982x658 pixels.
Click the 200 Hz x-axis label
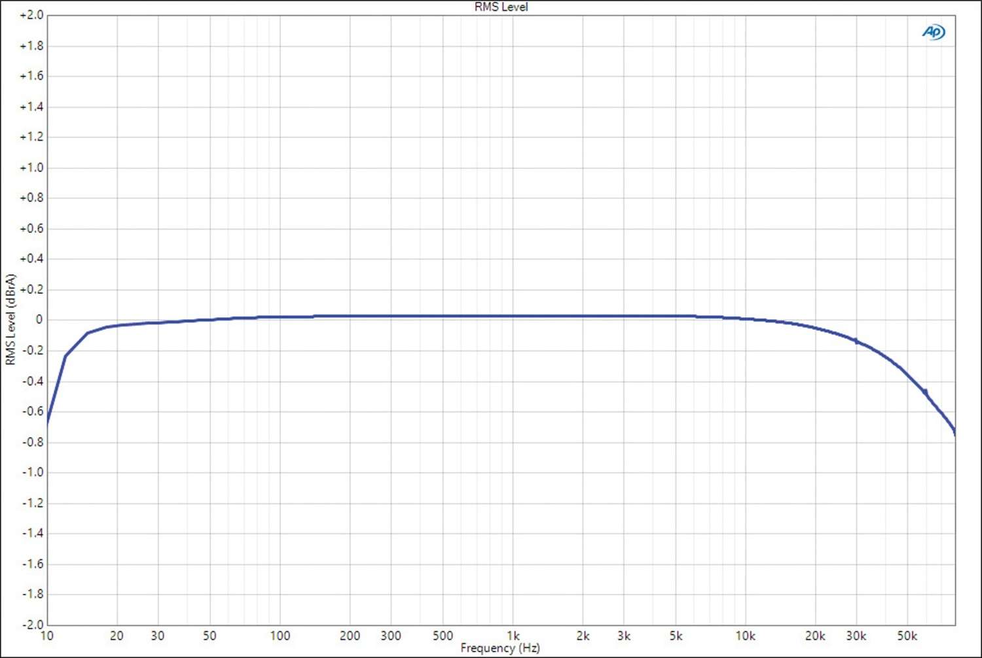350,636
